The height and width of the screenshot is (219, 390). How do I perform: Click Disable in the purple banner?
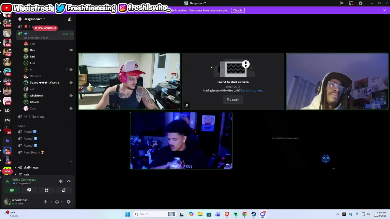(238, 10)
